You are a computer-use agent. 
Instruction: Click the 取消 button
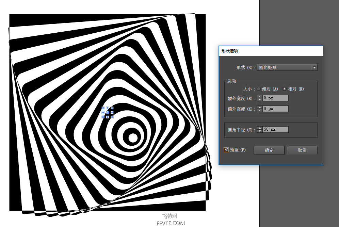302,150
